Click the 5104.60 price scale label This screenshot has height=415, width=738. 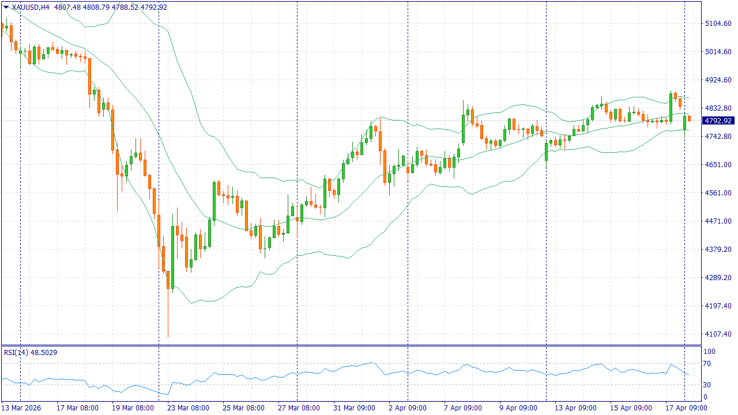718,24
